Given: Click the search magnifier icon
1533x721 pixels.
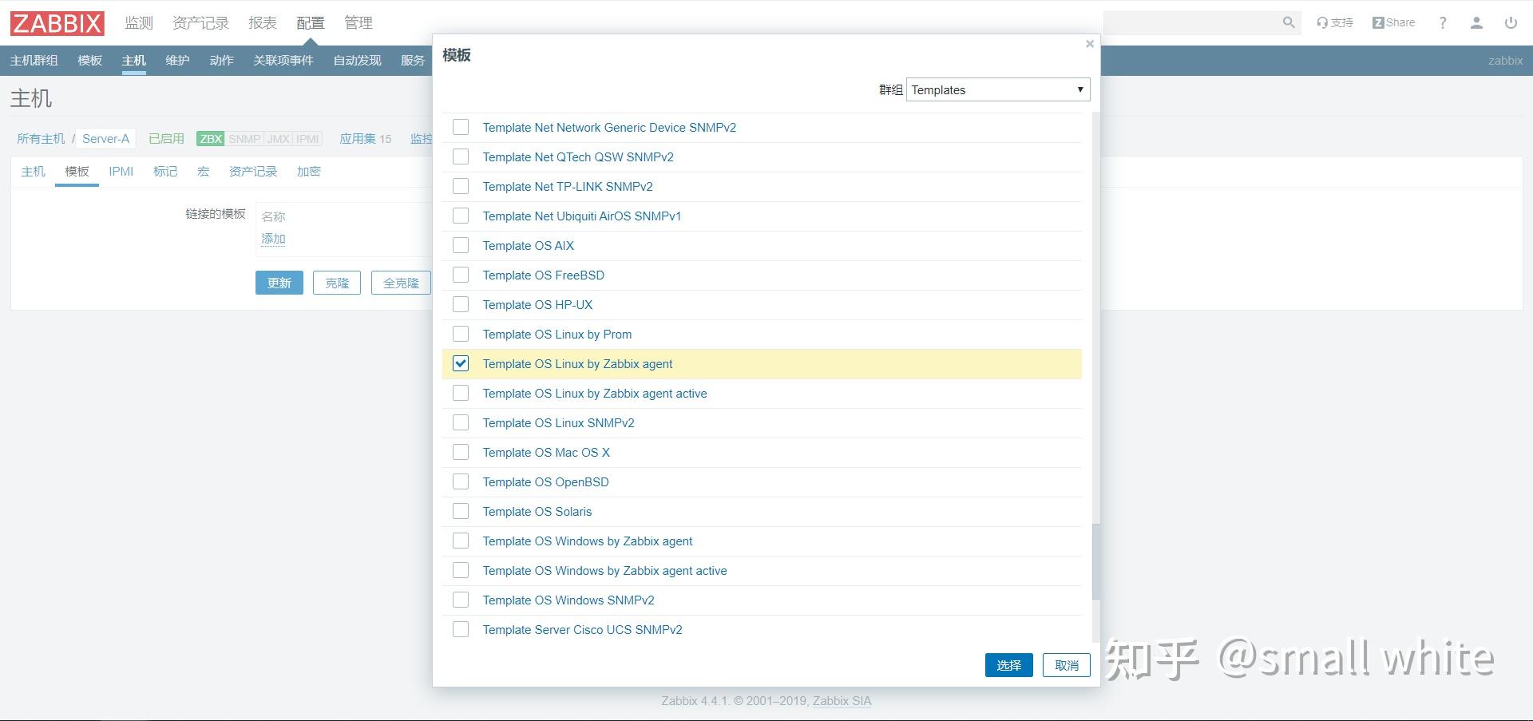Looking at the screenshot, I should (1289, 22).
